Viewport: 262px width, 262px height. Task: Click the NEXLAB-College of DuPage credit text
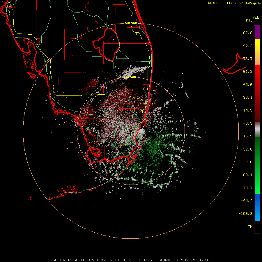click(234, 3)
